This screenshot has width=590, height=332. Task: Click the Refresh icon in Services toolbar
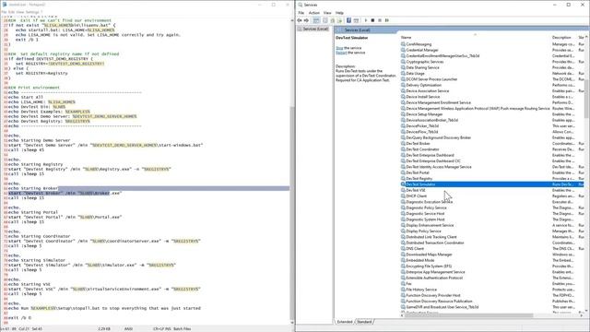coord(332,20)
